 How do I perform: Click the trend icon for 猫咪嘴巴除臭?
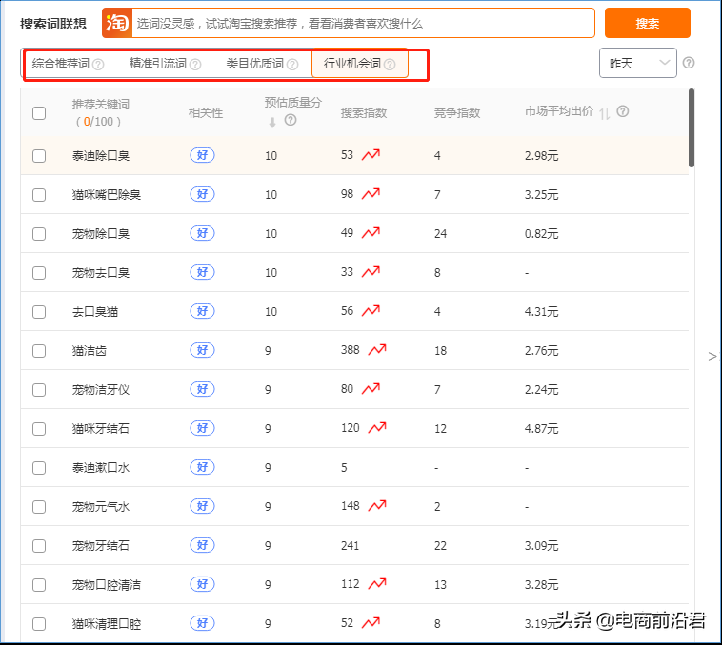[x=371, y=193]
